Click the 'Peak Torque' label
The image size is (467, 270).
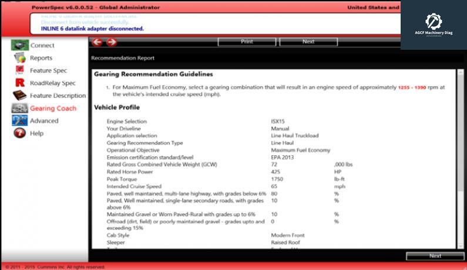122,179
